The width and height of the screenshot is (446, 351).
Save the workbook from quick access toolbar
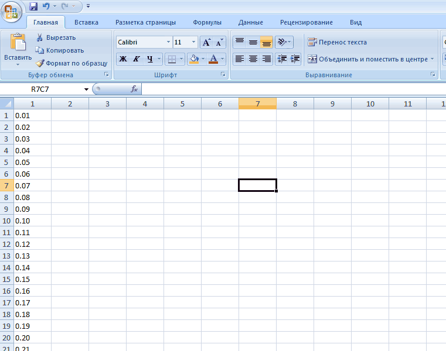click(33, 6)
